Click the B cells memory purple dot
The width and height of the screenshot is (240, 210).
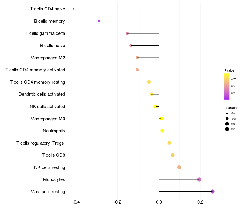(x=99, y=21)
